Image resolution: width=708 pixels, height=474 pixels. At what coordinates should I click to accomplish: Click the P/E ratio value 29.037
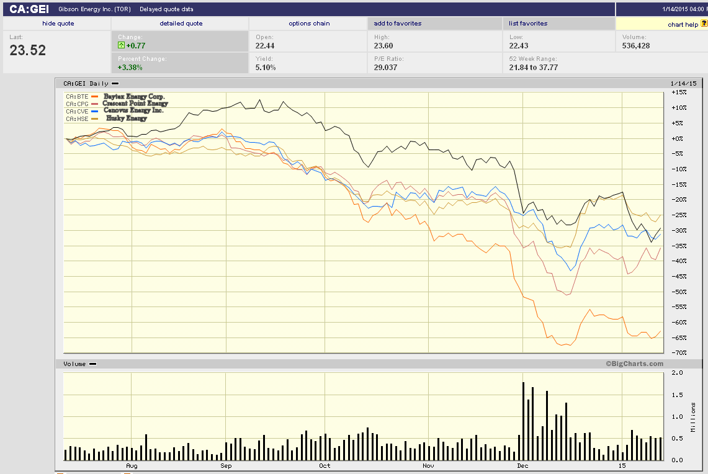[385, 67]
